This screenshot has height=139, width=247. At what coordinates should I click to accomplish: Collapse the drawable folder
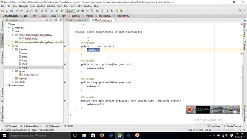point(13,49)
